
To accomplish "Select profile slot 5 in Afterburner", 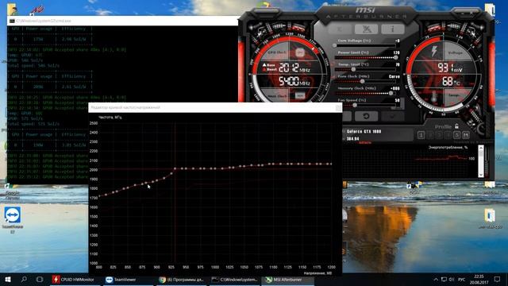I will (x=456, y=135).
